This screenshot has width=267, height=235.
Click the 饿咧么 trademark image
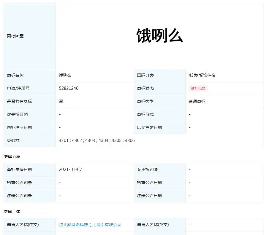159,36
